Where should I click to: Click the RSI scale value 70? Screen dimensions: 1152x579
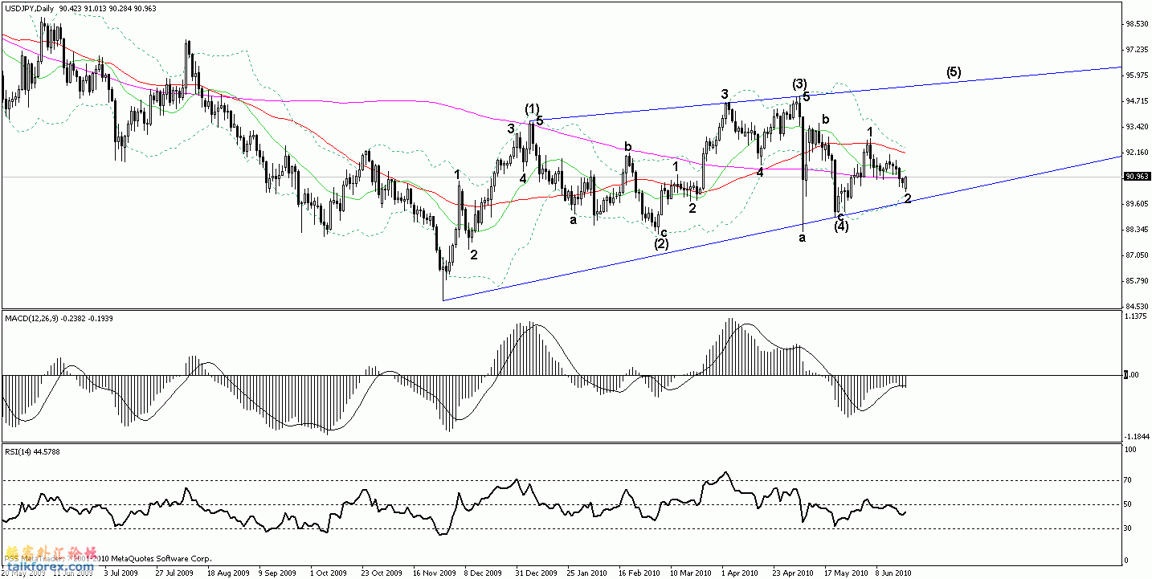pyautogui.click(x=1130, y=481)
